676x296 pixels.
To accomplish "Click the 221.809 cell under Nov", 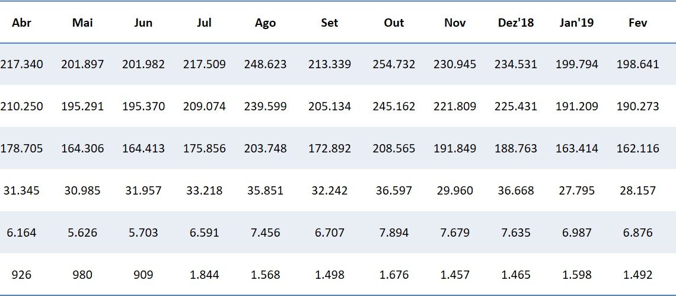I will pos(455,107).
